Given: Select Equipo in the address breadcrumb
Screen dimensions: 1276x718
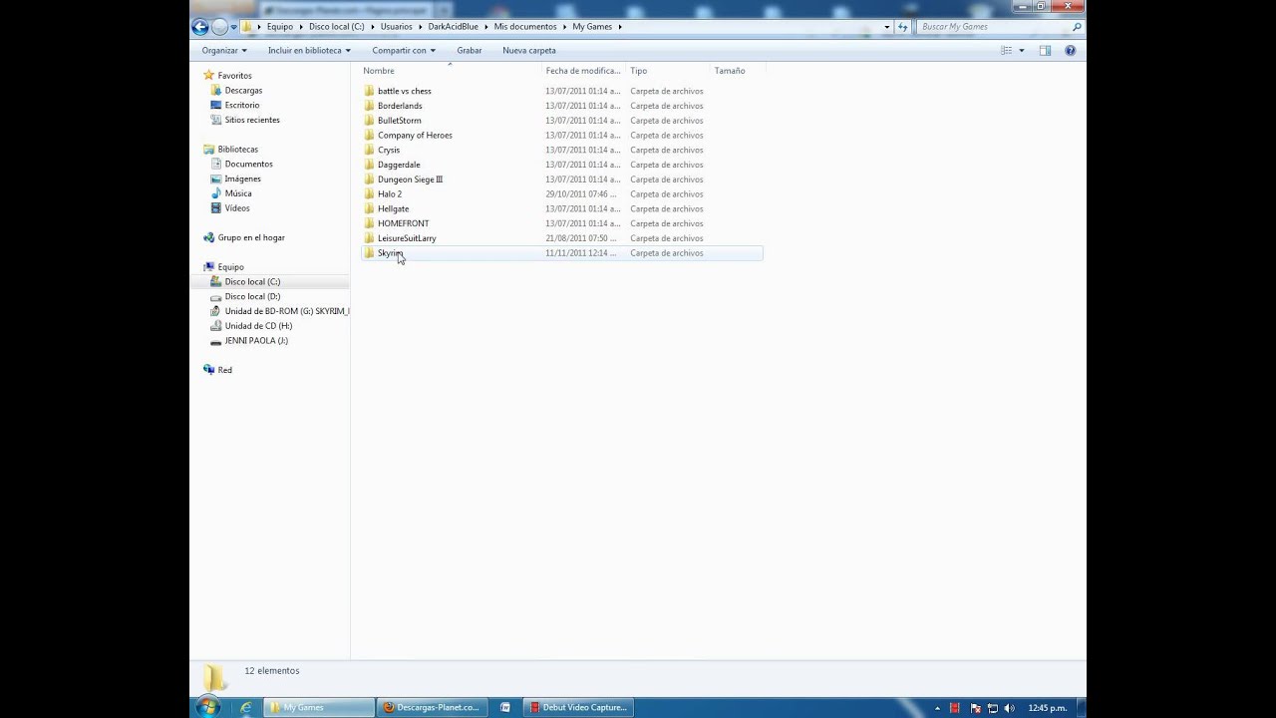Looking at the screenshot, I should point(280,27).
